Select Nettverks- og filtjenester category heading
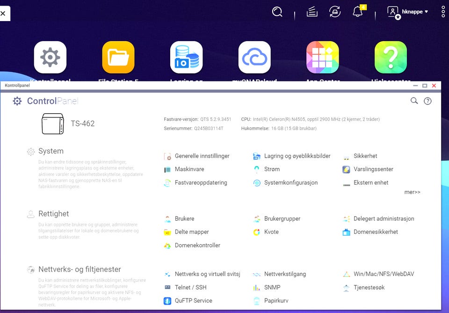This screenshot has height=313, width=449. point(80,269)
